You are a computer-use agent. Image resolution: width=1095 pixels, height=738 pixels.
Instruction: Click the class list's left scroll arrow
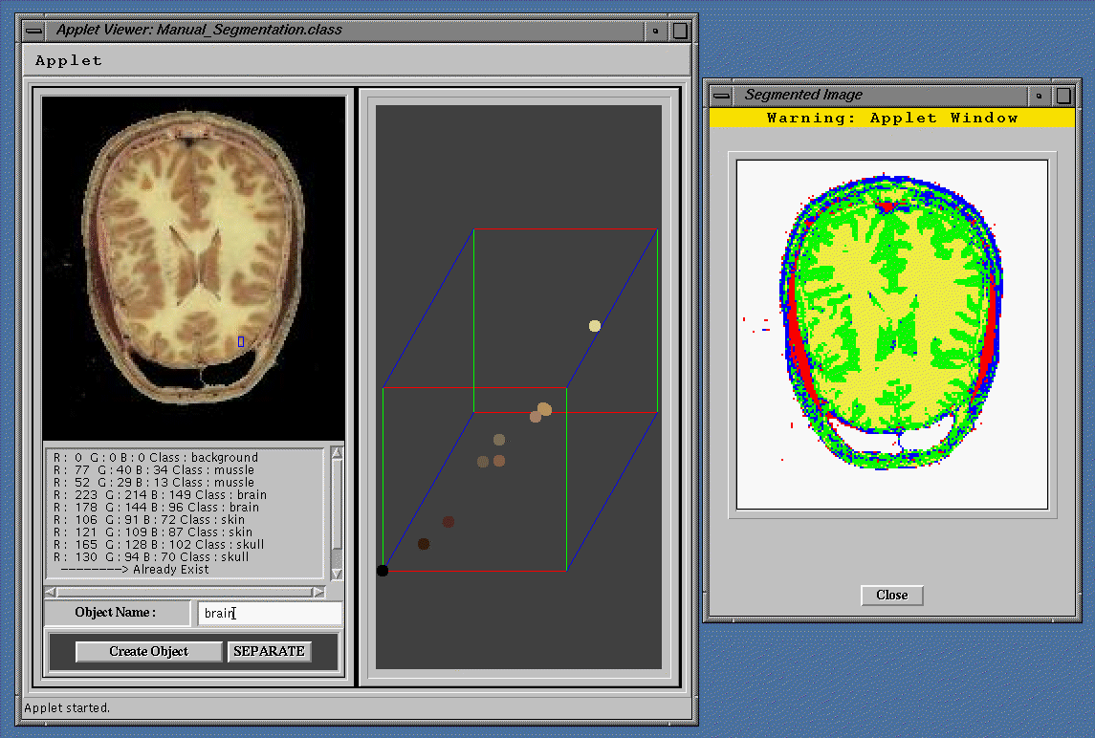tap(53, 593)
